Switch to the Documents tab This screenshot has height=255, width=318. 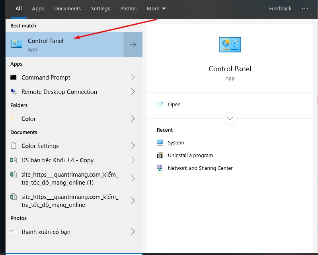[x=67, y=8]
